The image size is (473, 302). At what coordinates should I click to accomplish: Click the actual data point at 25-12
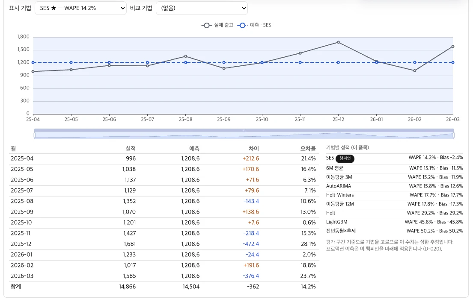(x=339, y=42)
